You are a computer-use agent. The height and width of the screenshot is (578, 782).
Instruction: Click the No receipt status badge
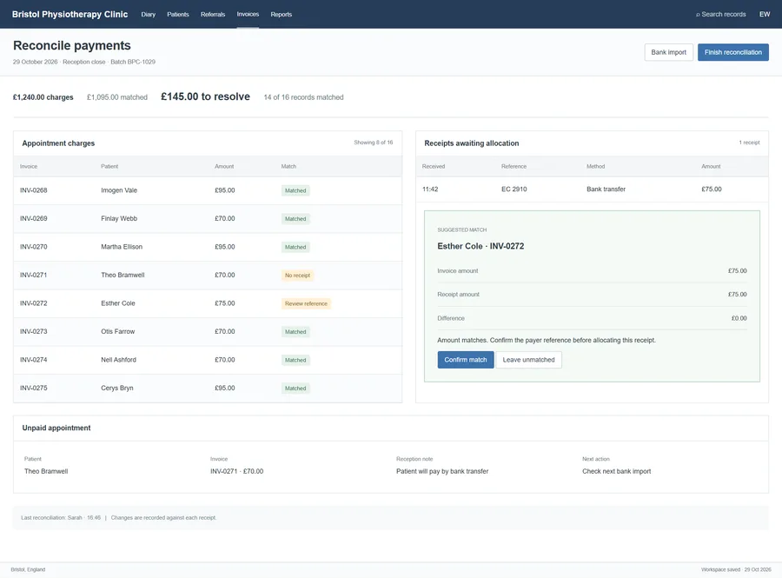coord(297,276)
